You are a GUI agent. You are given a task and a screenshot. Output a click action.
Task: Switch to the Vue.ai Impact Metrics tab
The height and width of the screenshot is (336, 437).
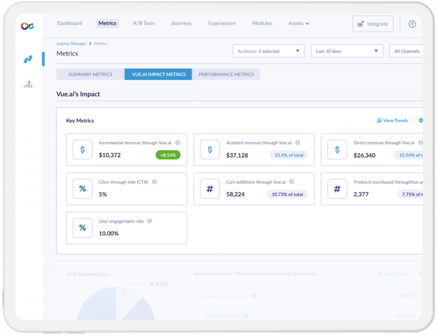click(x=158, y=74)
